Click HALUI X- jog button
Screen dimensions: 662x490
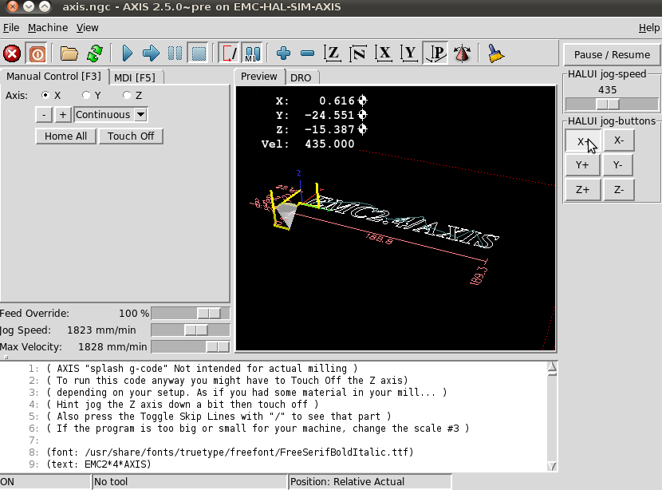click(618, 140)
